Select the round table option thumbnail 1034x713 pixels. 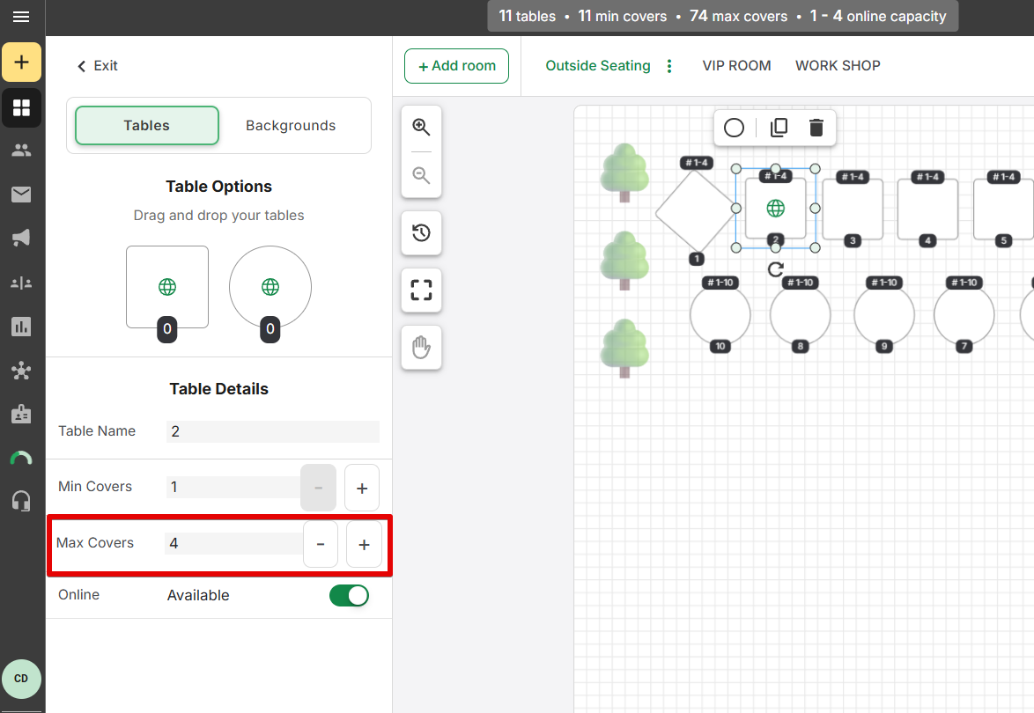(270, 287)
